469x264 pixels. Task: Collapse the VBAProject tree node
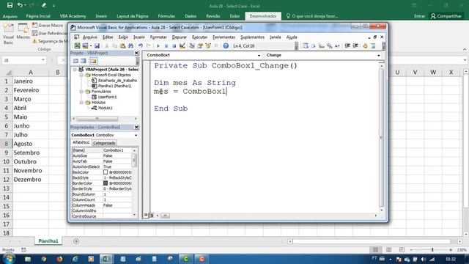pyautogui.click(x=75, y=70)
